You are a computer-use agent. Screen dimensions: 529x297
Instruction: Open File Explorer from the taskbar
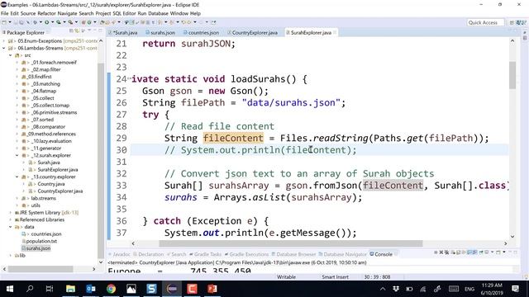70,289
